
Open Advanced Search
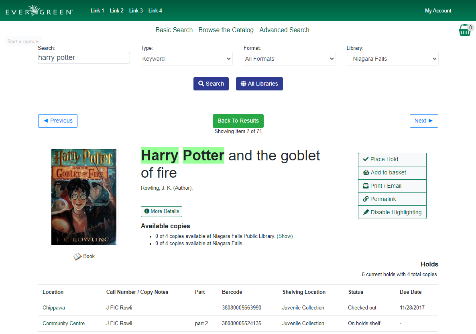pyautogui.click(x=284, y=30)
